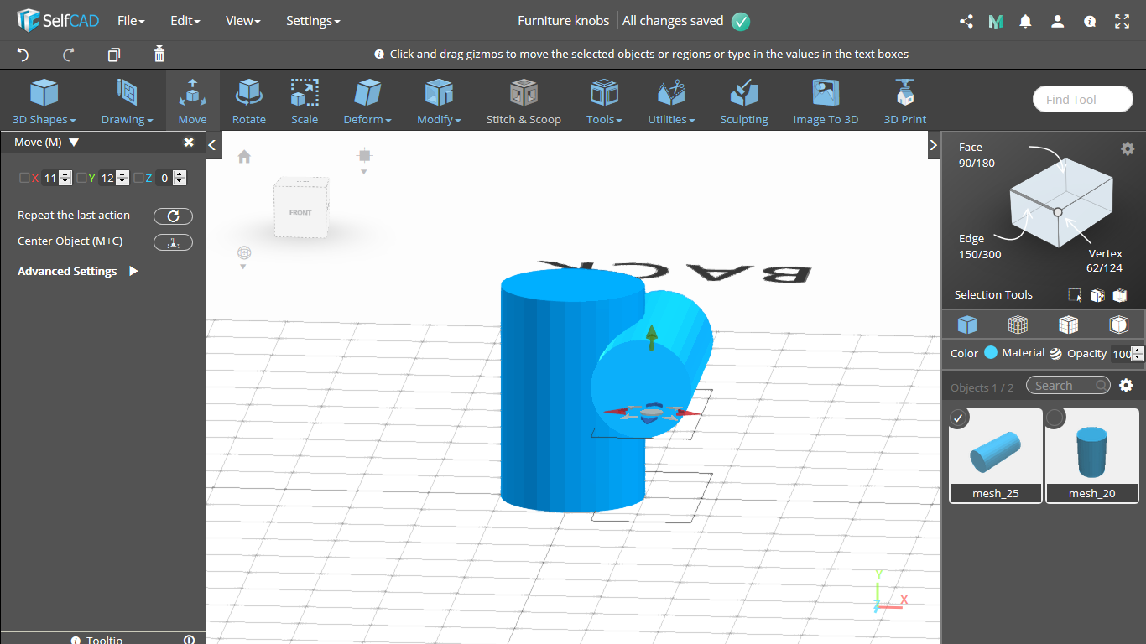
Task: Click the camera orbit globe icon
Action: pos(244,252)
